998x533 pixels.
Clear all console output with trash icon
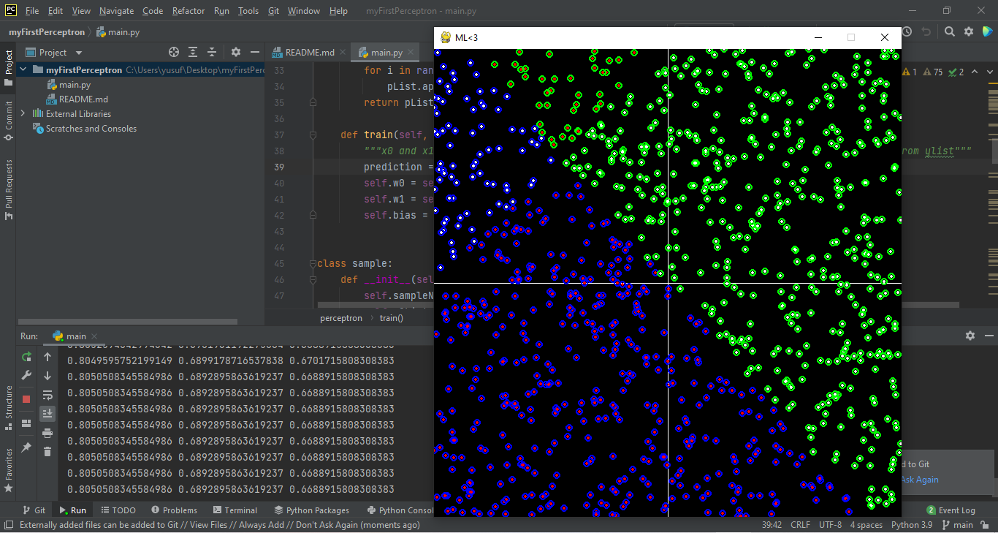[x=47, y=452]
